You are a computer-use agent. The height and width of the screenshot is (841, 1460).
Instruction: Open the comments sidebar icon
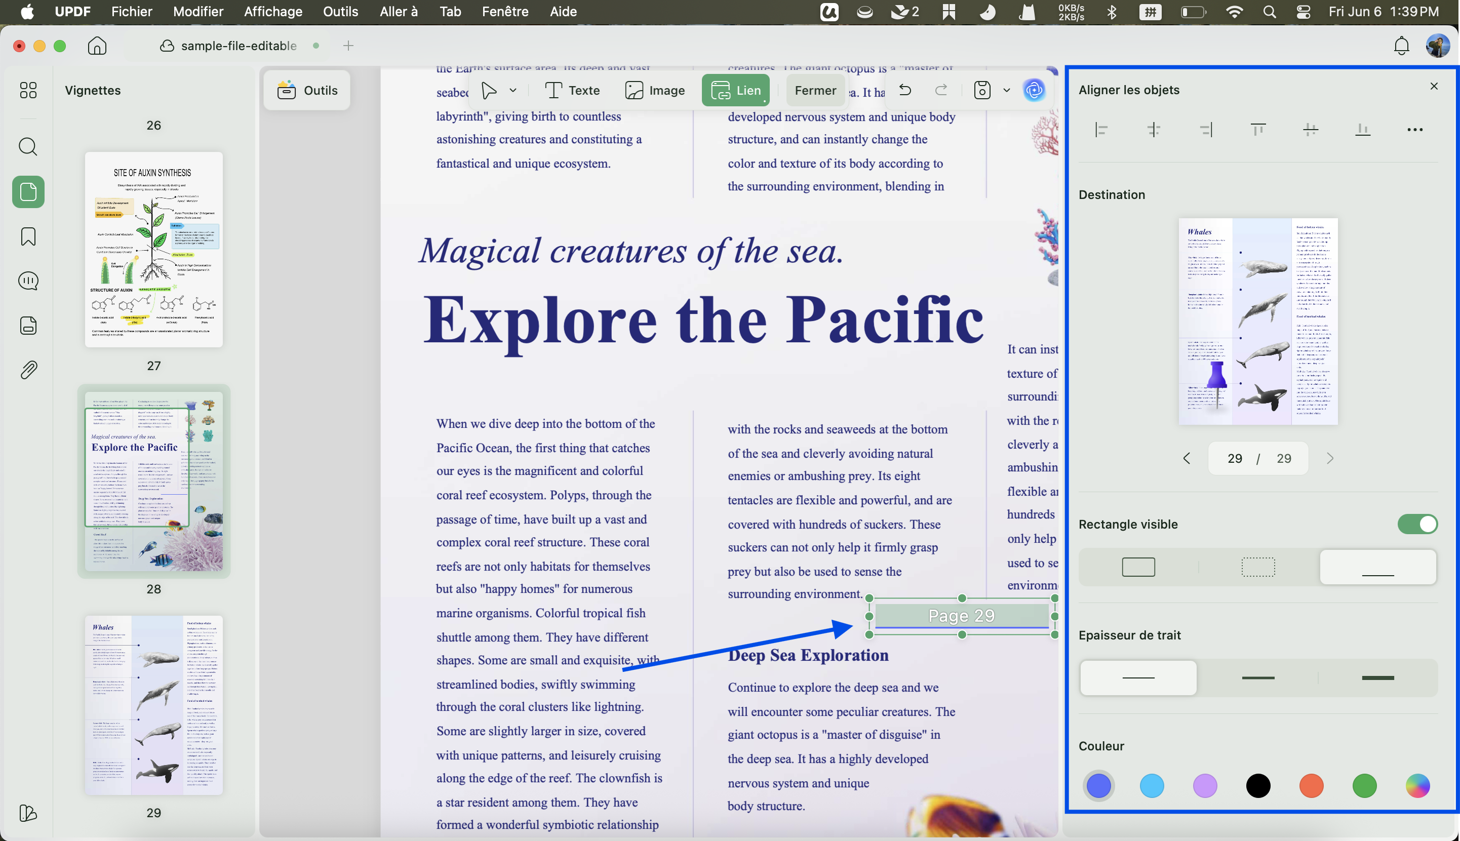pyautogui.click(x=28, y=282)
